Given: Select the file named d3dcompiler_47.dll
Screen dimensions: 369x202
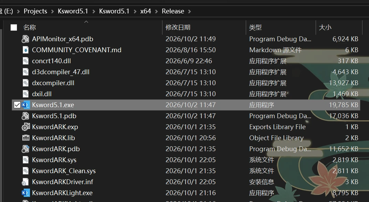Looking at the screenshot, I should 61,72.
